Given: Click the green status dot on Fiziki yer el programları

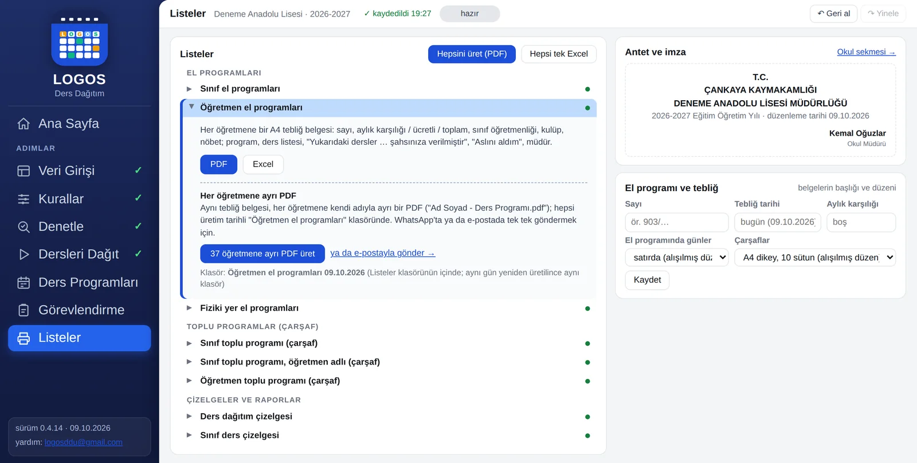Looking at the screenshot, I should point(587,308).
